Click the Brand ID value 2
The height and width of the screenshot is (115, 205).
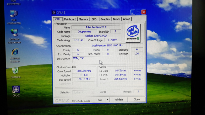point(116,31)
